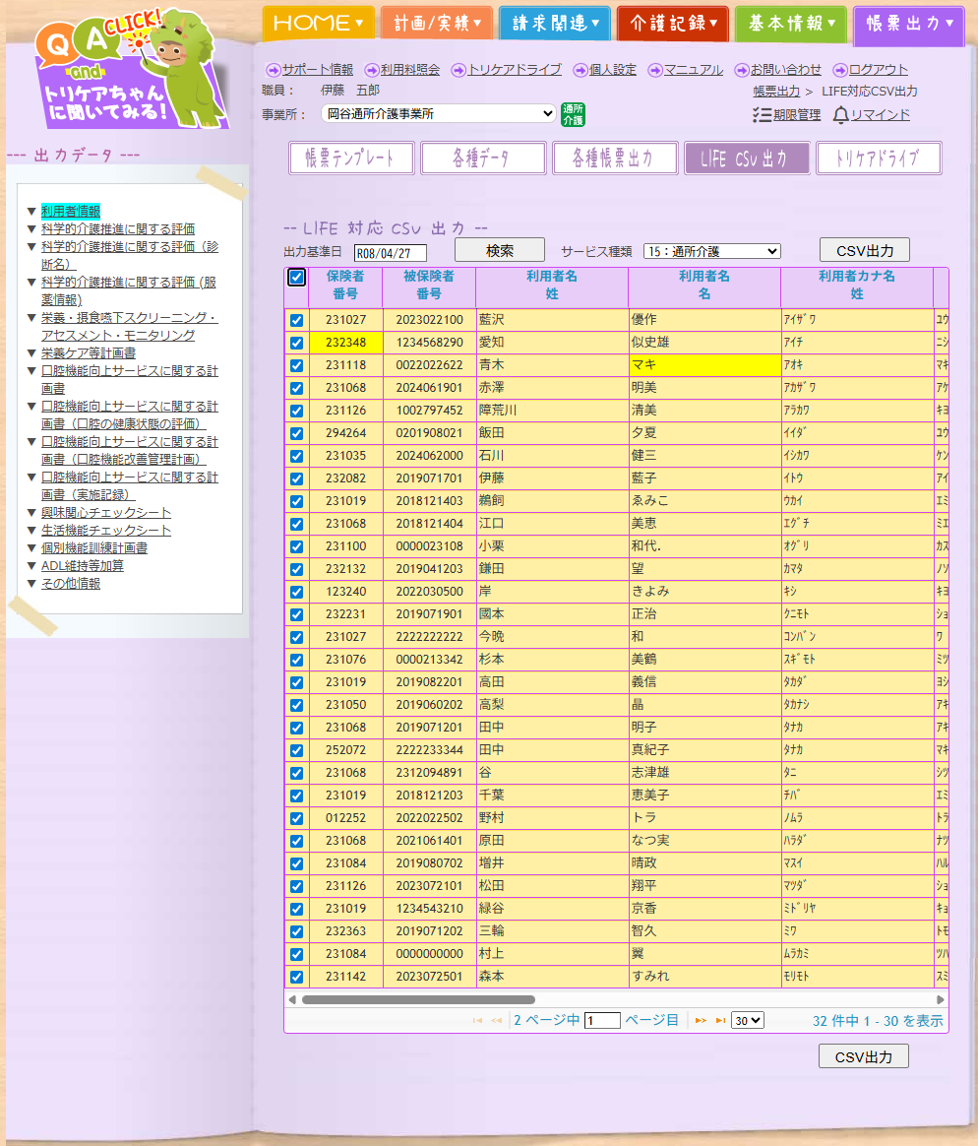Open the rows-per-page dropdown showing 30
The height and width of the screenshot is (1146, 978).
748,1021
